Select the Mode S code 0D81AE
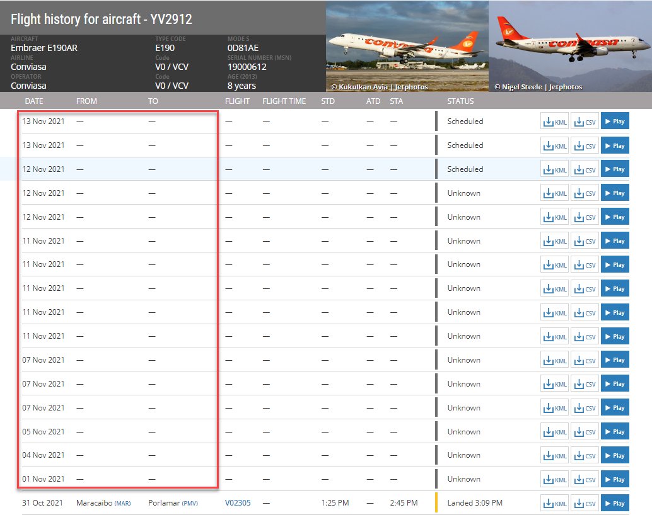The width and height of the screenshot is (652, 515). coord(243,48)
